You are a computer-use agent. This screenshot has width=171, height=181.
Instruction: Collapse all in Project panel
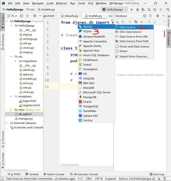(27, 16)
